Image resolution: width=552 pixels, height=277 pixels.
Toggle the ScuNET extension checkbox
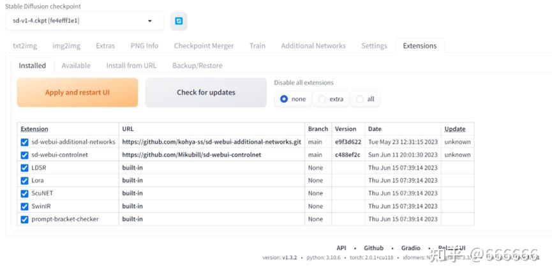click(24, 193)
